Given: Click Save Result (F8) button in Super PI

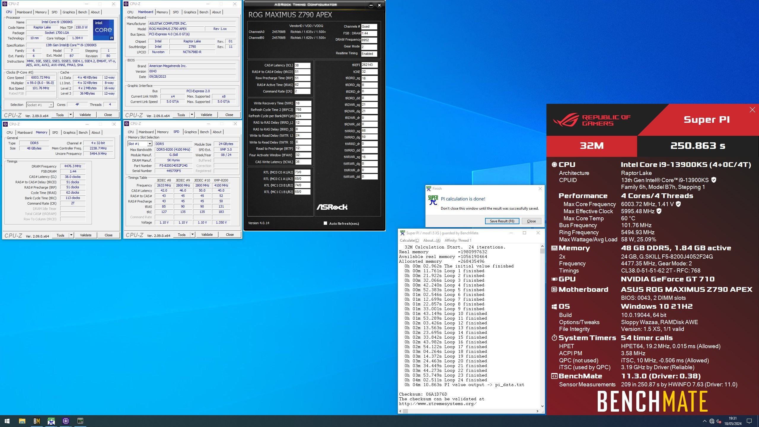Looking at the screenshot, I should 501,221.
